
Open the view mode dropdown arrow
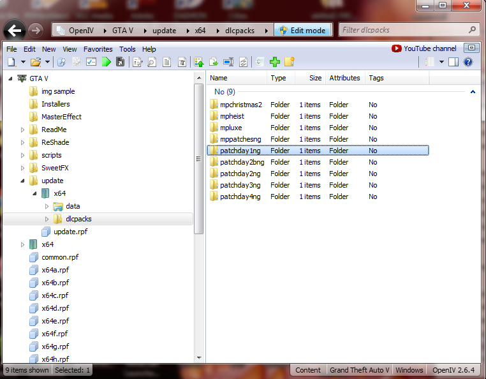pyautogui.click(x=442, y=62)
